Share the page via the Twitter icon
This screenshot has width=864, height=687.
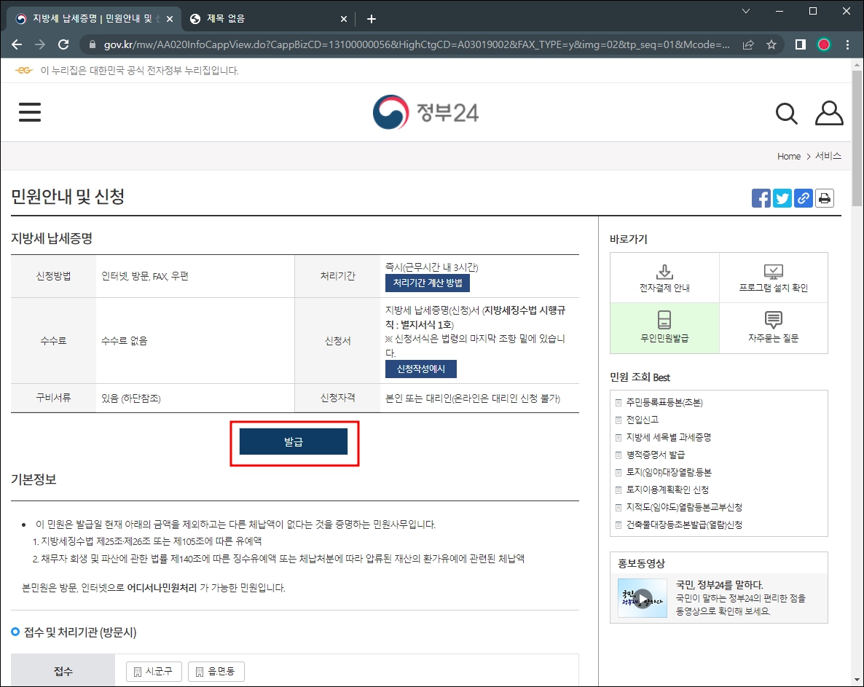pyautogui.click(x=782, y=197)
